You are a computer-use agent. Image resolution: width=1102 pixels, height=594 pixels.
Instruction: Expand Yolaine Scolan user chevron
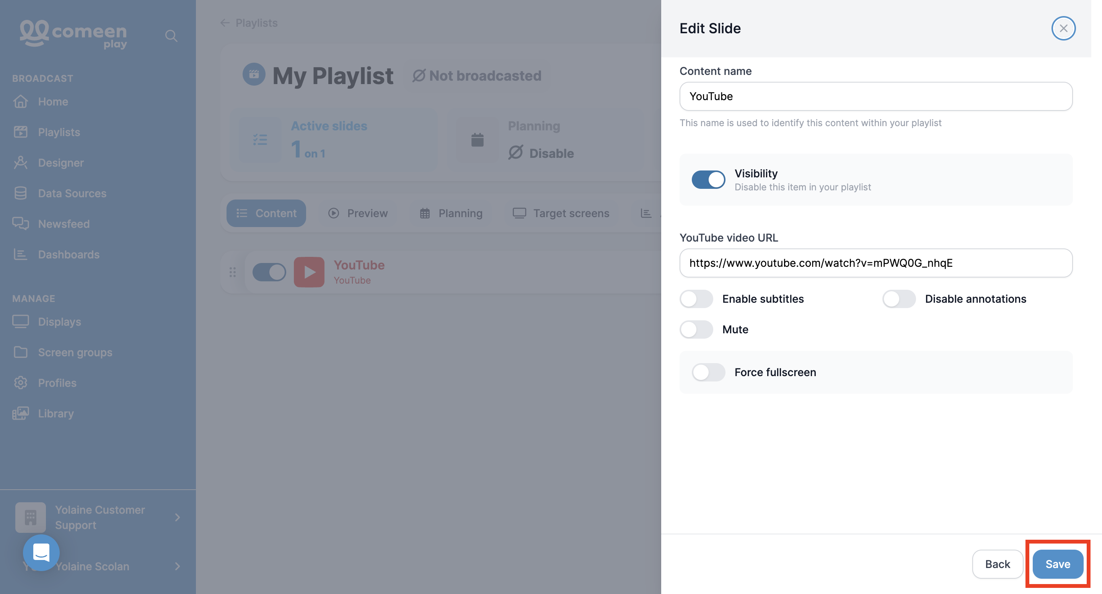[178, 566]
